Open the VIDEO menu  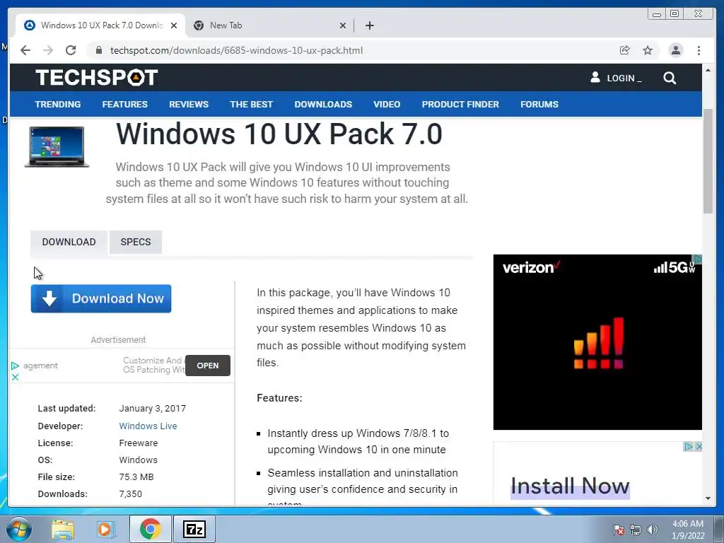[387, 105]
